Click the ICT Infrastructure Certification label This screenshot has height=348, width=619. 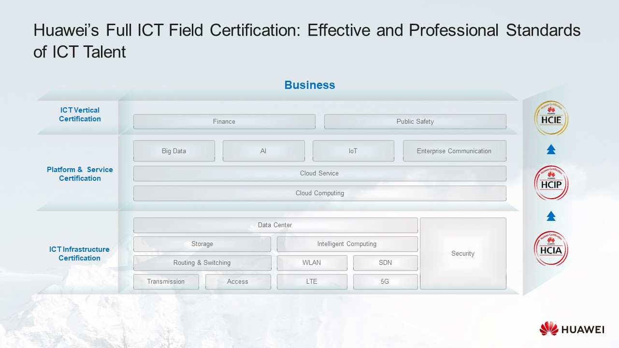[79, 254]
